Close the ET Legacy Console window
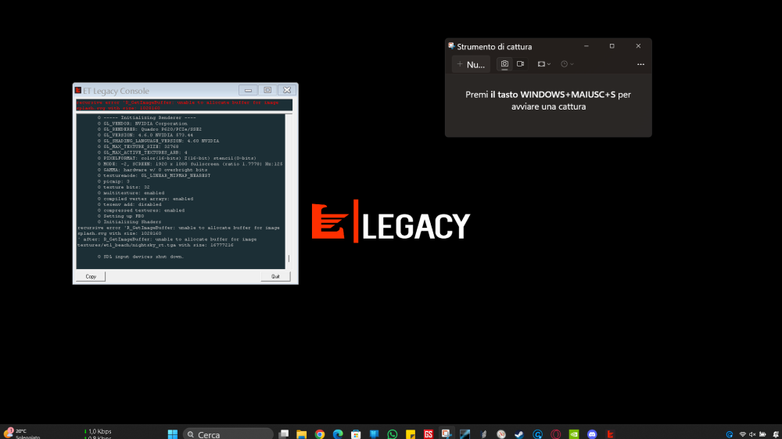This screenshot has height=439, width=782. (x=287, y=90)
